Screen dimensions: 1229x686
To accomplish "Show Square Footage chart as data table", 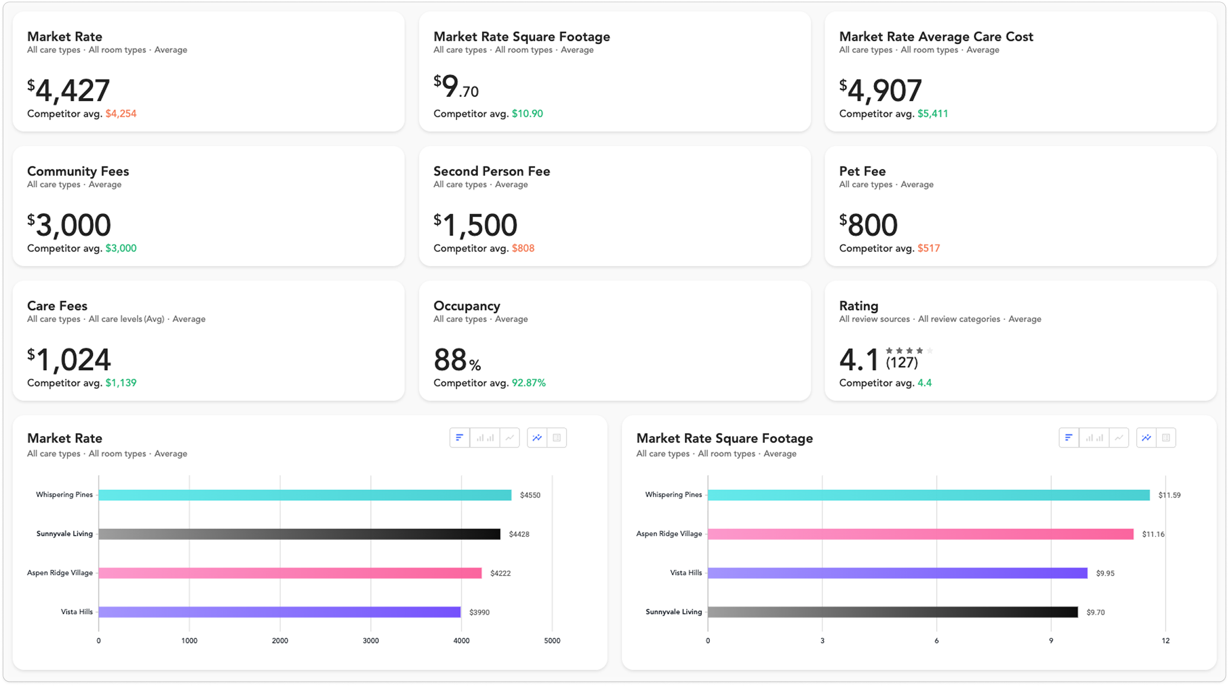I will click(x=1166, y=438).
